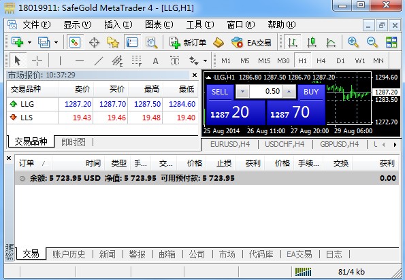Switch to M30 timeframe
Viewport: 405px width, 280px height.
[283, 61]
